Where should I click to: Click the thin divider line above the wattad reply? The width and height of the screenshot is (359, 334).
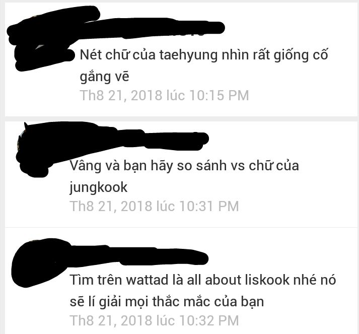182,228
